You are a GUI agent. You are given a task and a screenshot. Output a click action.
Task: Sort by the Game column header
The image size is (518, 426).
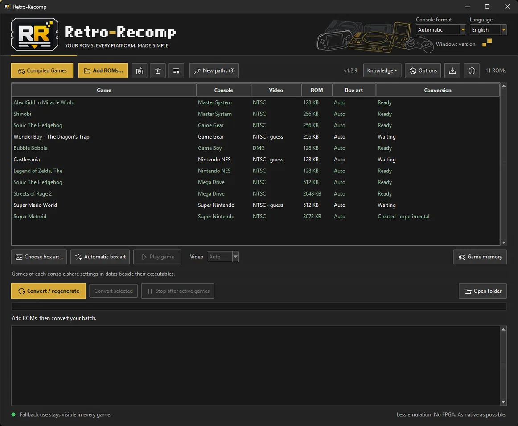click(104, 90)
